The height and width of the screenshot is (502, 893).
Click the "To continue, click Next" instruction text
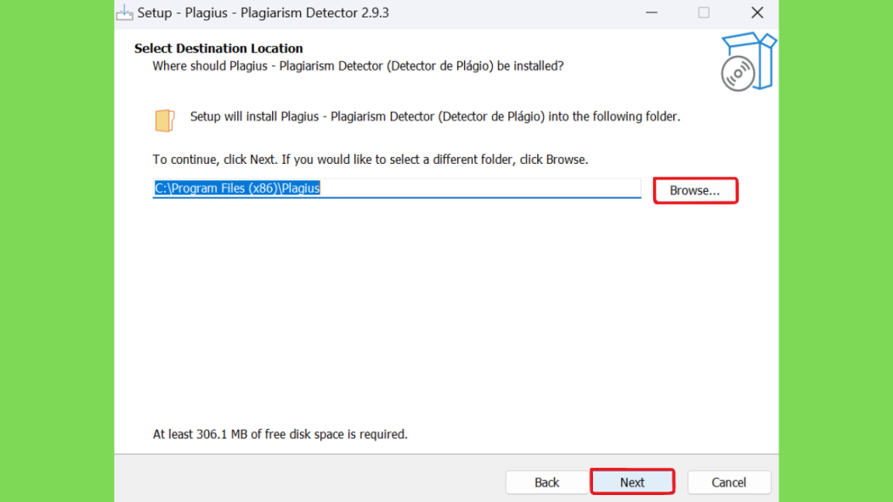(370, 159)
